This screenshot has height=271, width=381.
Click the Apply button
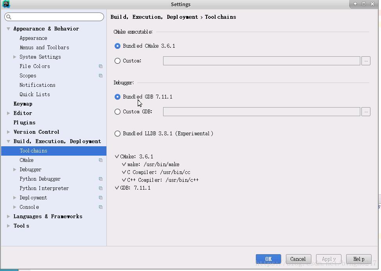pyautogui.click(x=329, y=259)
